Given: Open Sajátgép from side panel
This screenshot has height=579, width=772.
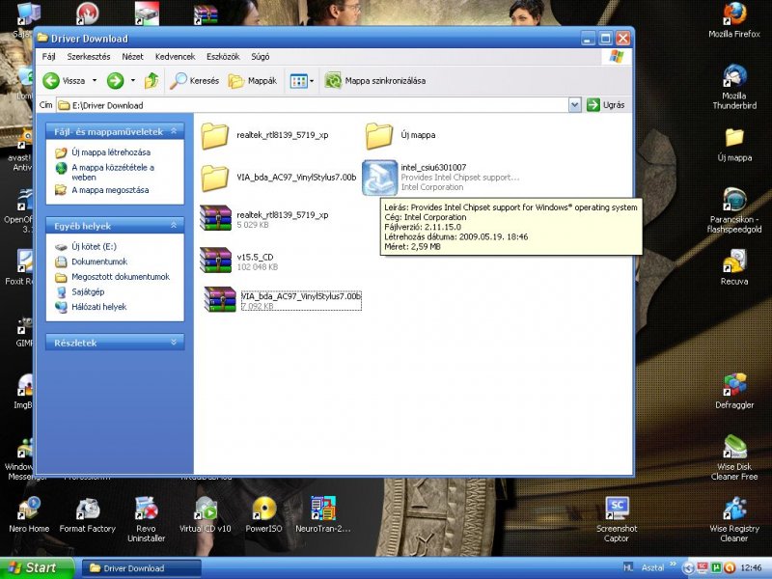Looking at the screenshot, I should click(88, 292).
